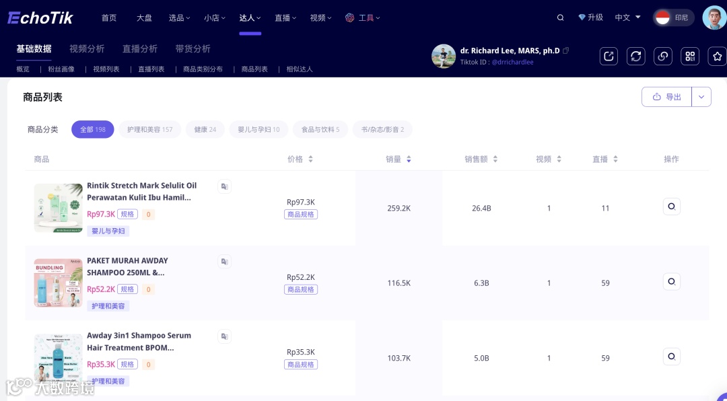
Task: Expand the 达人 menu
Action: point(250,17)
